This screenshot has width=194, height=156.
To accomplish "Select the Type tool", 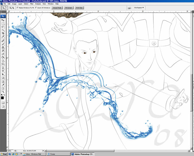I will pyautogui.click(x=3, y=71).
